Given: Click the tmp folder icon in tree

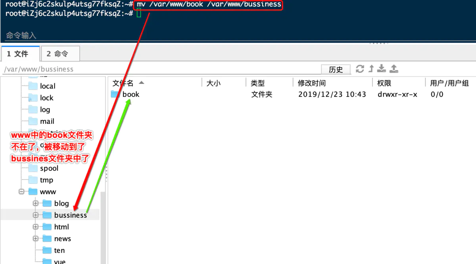Looking at the screenshot, I should pos(33,180).
